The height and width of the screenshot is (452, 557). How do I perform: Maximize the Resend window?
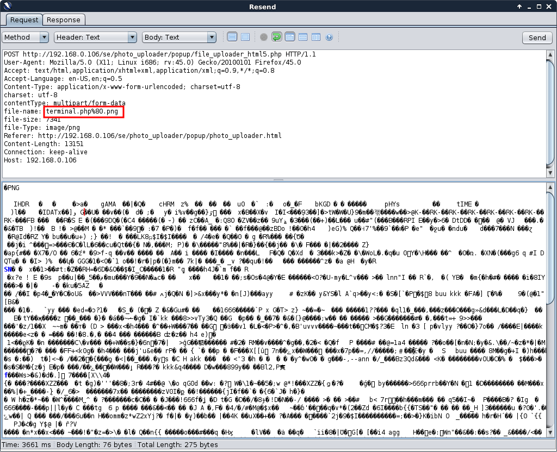(539, 7)
